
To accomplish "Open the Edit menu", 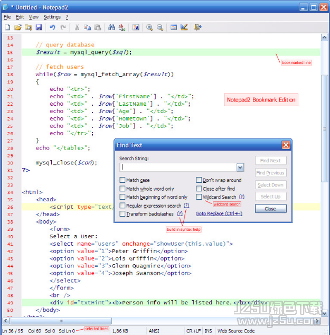I will point(20,17).
